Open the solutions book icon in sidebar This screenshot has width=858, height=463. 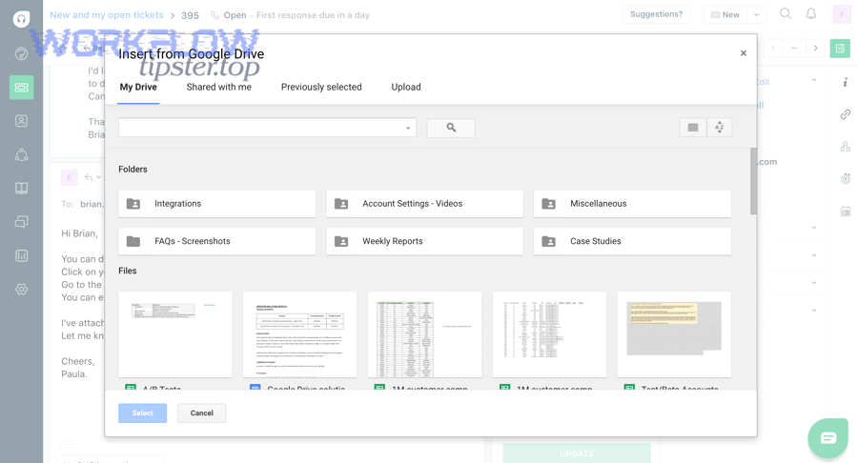click(21, 189)
